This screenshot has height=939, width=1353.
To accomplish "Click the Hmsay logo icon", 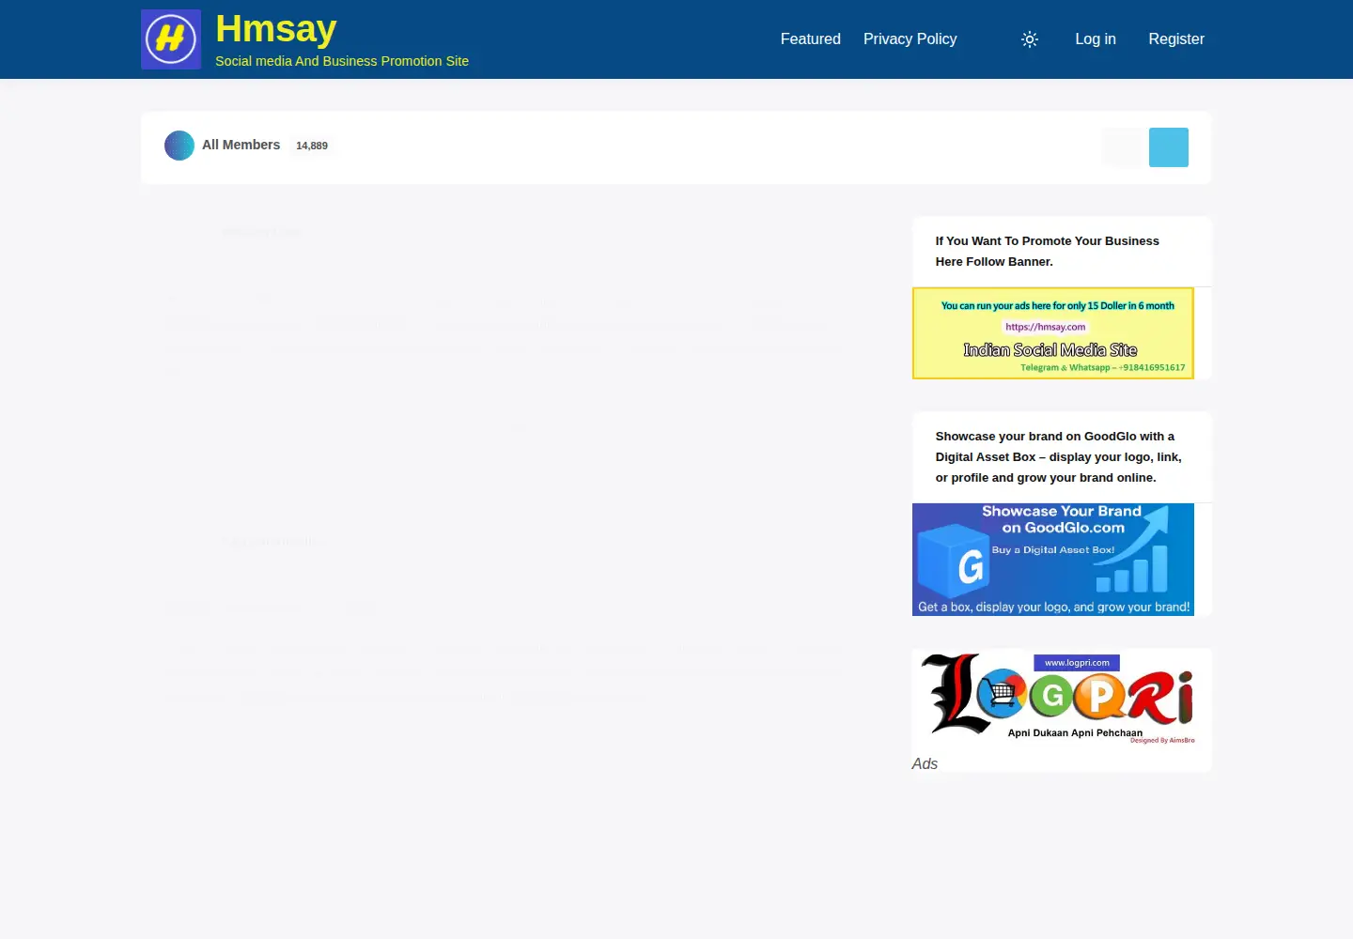I will tap(171, 39).
